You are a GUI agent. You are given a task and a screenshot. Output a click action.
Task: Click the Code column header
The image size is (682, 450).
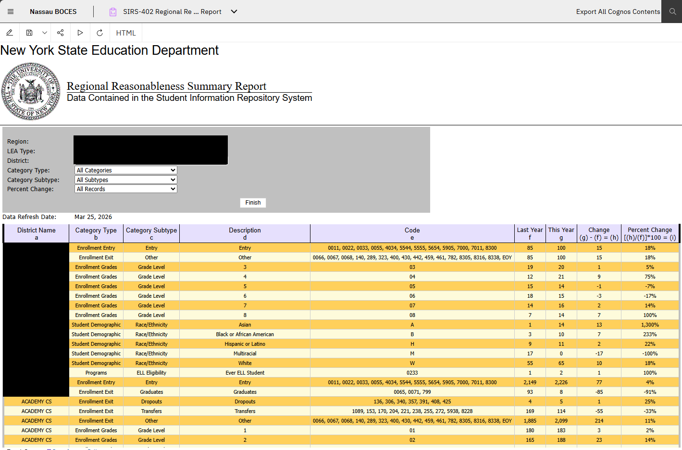point(412,233)
